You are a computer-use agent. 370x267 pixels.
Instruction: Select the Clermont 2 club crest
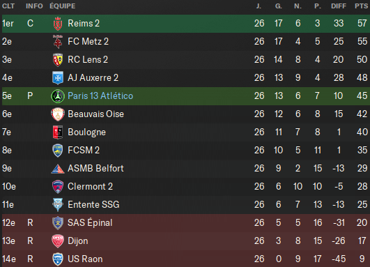click(58, 187)
